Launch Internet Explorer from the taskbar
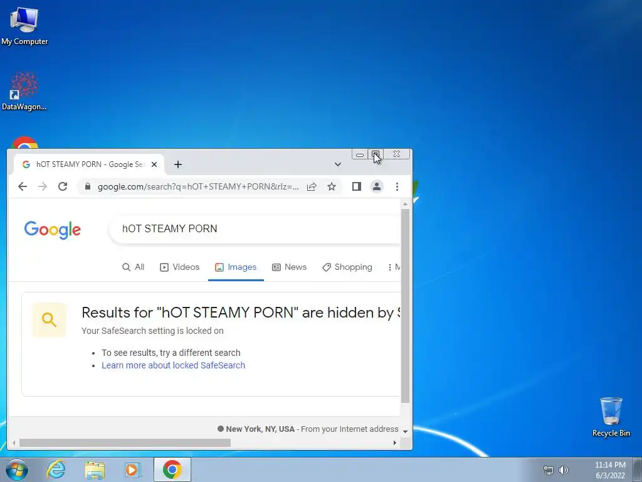642x482 pixels. [x=56, y=469]
